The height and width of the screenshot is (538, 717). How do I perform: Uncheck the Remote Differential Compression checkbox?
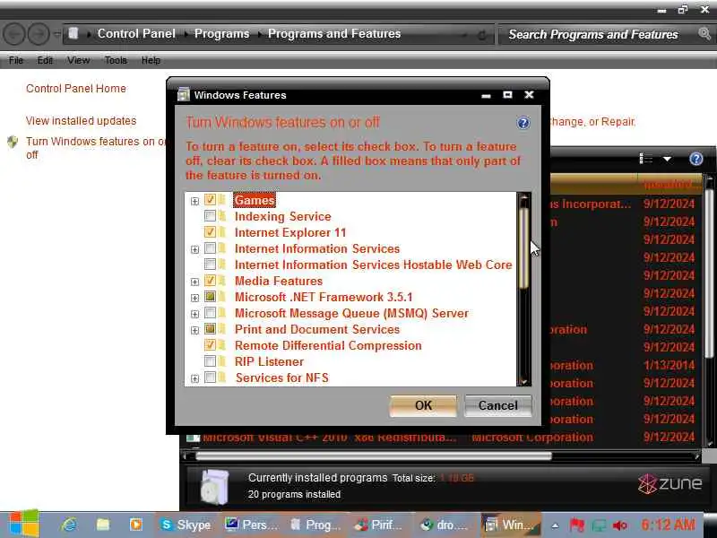(x=210, y=345)
